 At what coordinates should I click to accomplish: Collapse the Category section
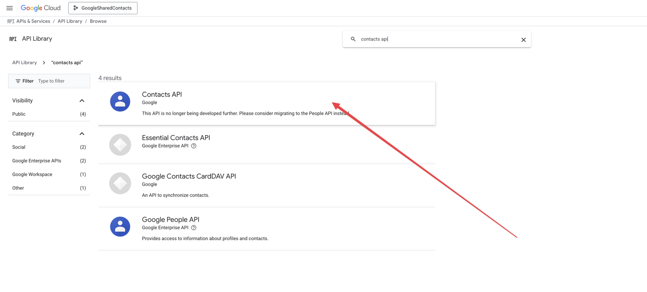82,134
